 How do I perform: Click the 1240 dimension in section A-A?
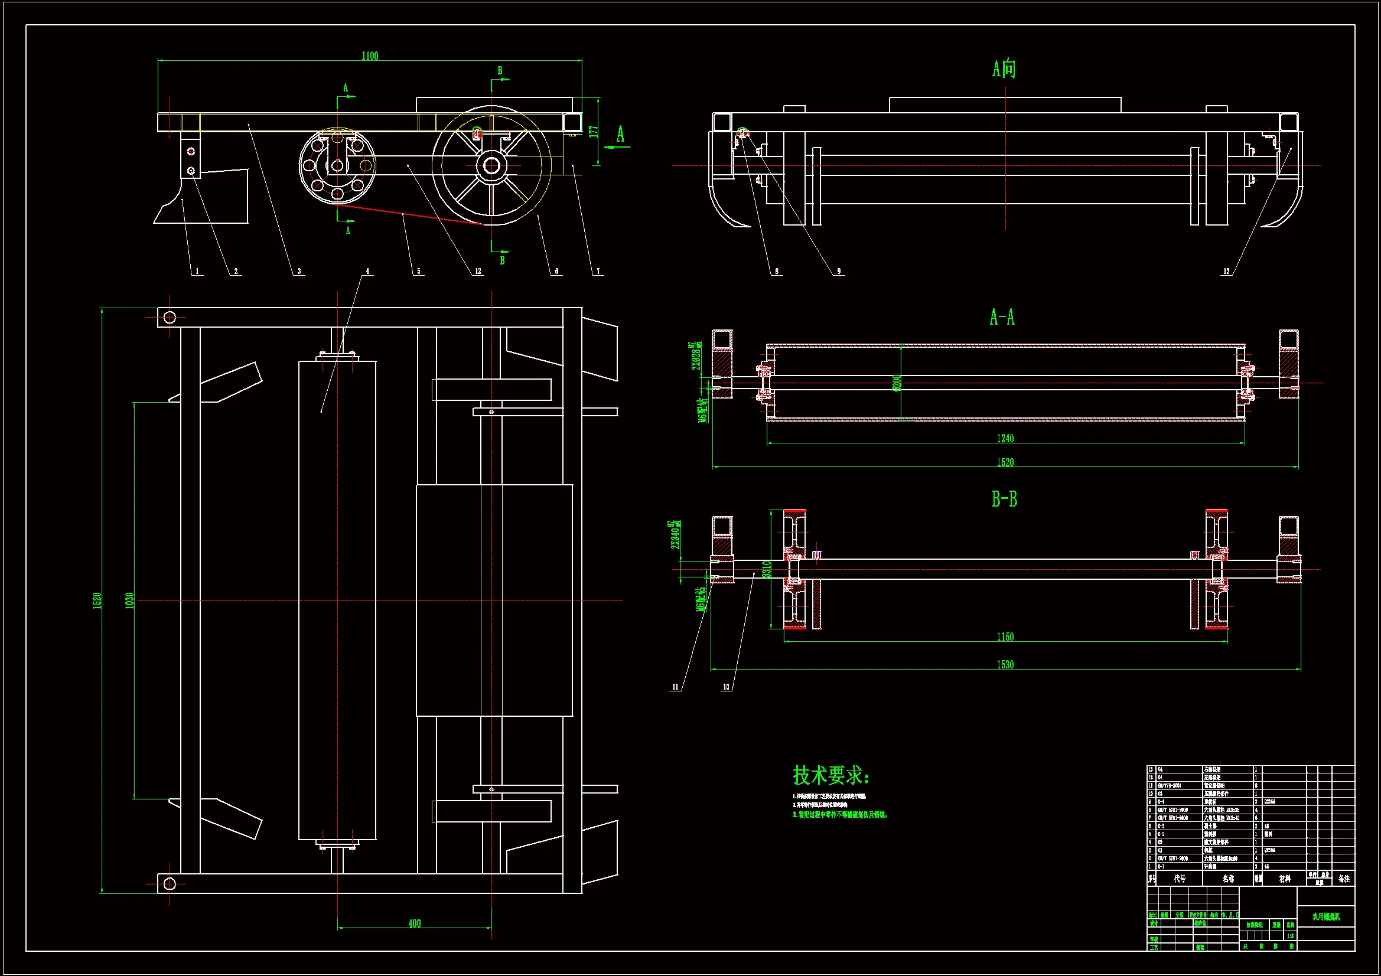[x=1005, y=438]
